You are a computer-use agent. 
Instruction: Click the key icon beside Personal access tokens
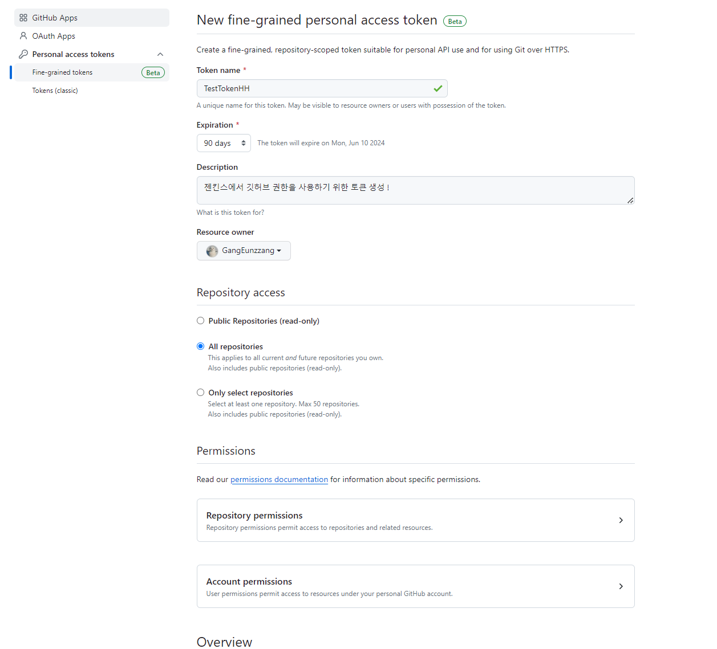23,54
